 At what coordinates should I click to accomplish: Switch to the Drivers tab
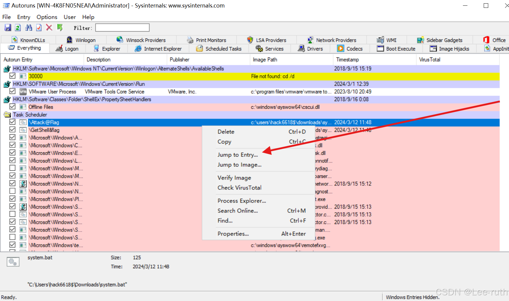[311, 48]
